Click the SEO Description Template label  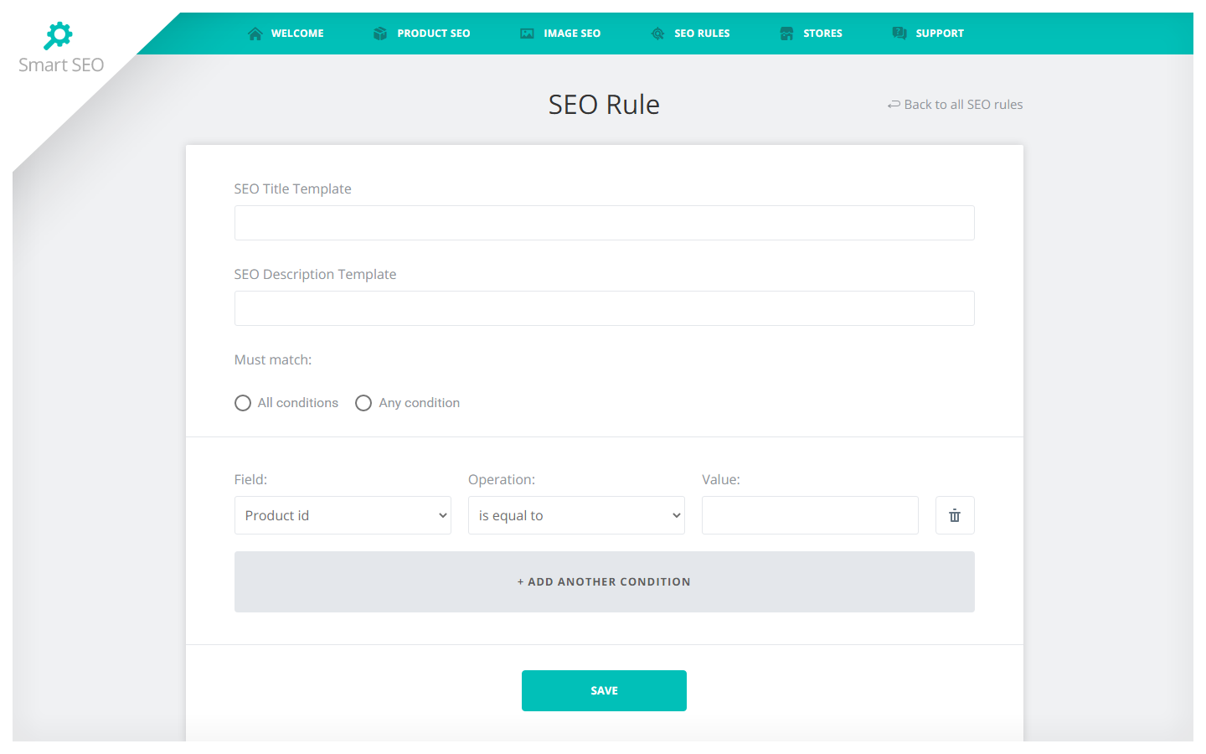tap(316, 274)
